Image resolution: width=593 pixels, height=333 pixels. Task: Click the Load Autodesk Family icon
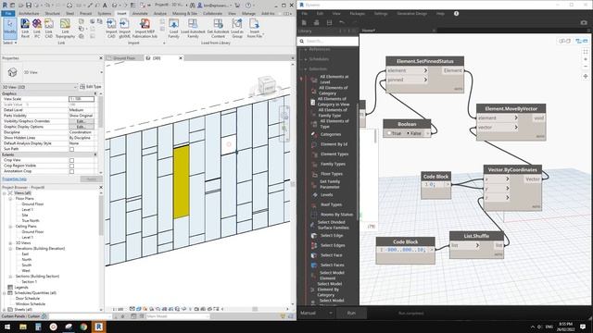tap(193, 29)
